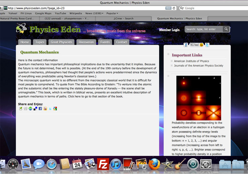Launch GarageBand guitar icon in the dock
Image resolution: width=248 pixels, height=174 pixels.
180,164
